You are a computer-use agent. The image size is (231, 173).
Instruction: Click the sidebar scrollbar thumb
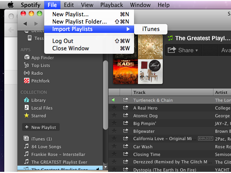(x=105, y=95)
